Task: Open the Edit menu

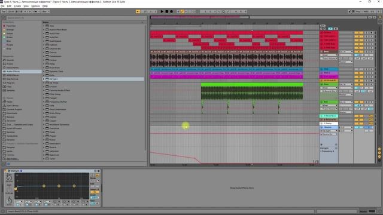Action: click(x=9, y=6)
